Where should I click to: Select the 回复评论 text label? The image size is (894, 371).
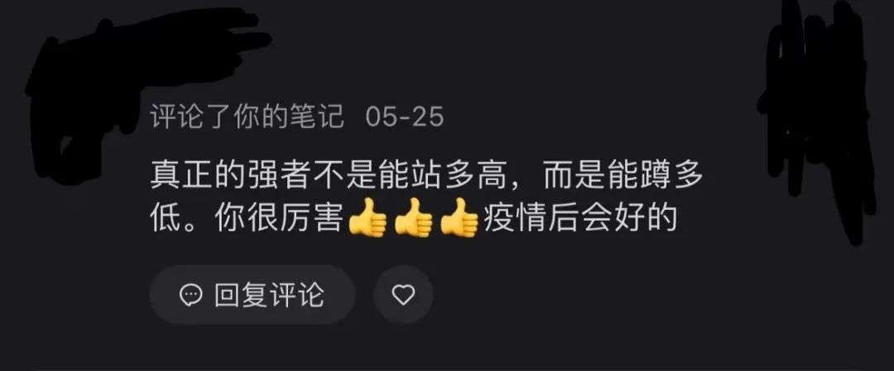pos(269,295)
